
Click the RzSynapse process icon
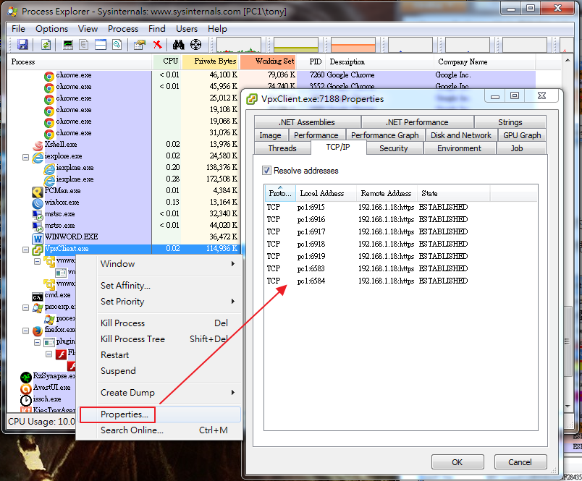(x=26, y=377)
